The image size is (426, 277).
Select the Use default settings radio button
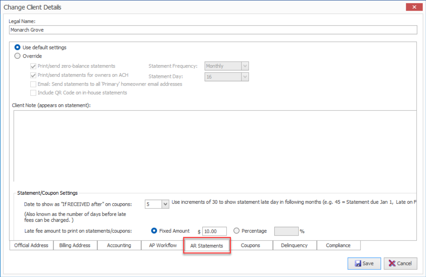17,47
